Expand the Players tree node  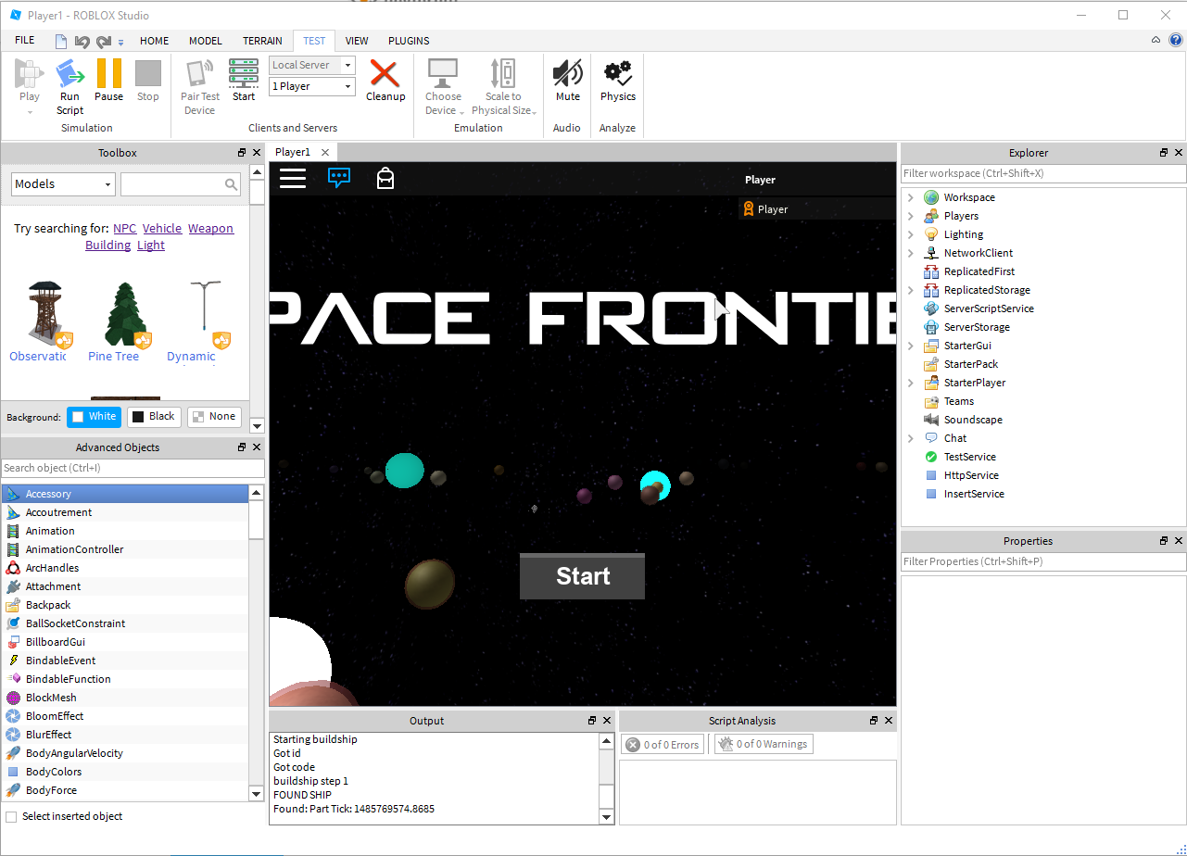(x=910, y=216)
